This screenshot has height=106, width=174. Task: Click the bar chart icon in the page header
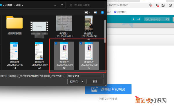(138, 19)
